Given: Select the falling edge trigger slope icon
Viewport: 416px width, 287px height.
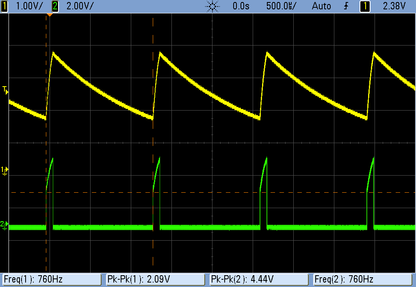Looking at the screenshot, I should click(346, 6).
